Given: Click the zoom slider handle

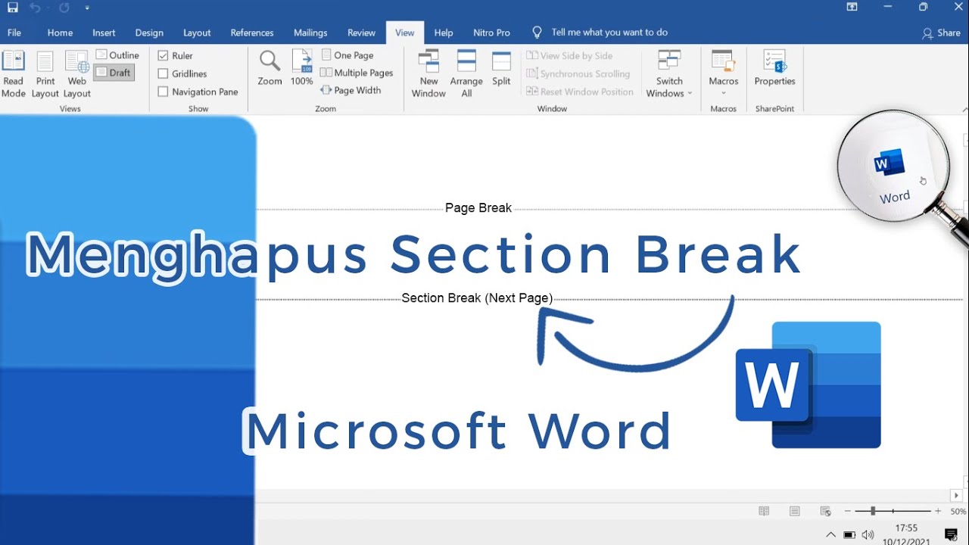Looking at the screenshot, I should click(x=873, y=511).
